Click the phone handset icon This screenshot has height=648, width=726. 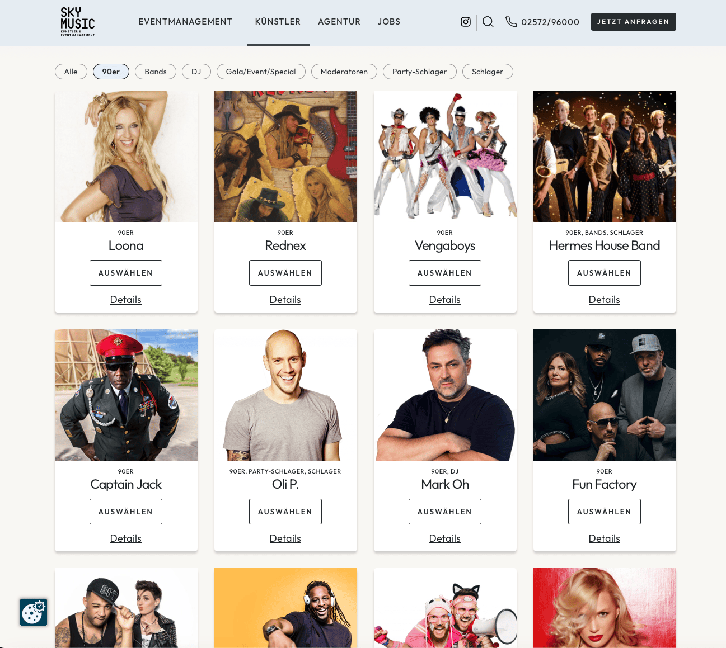coord(511,22)
